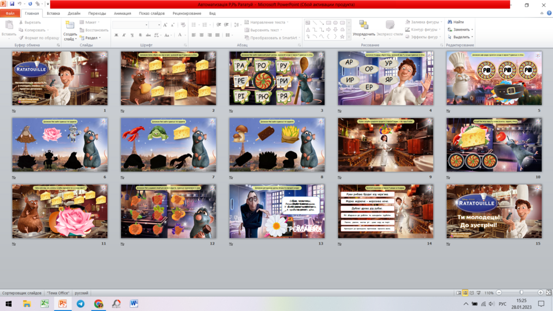The image size is (553, 311).
Task: Expand the Заменить dropdown arrow
Action: pyautogui.click(x=472, y=29)
